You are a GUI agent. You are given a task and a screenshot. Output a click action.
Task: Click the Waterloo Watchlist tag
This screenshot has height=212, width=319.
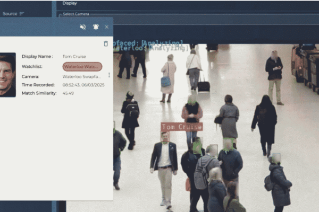82,67
